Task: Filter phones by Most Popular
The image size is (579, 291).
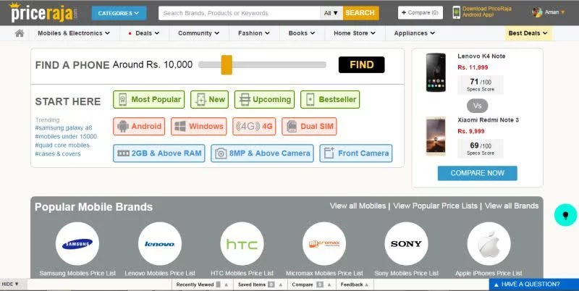Action: (x=149, y=99)
